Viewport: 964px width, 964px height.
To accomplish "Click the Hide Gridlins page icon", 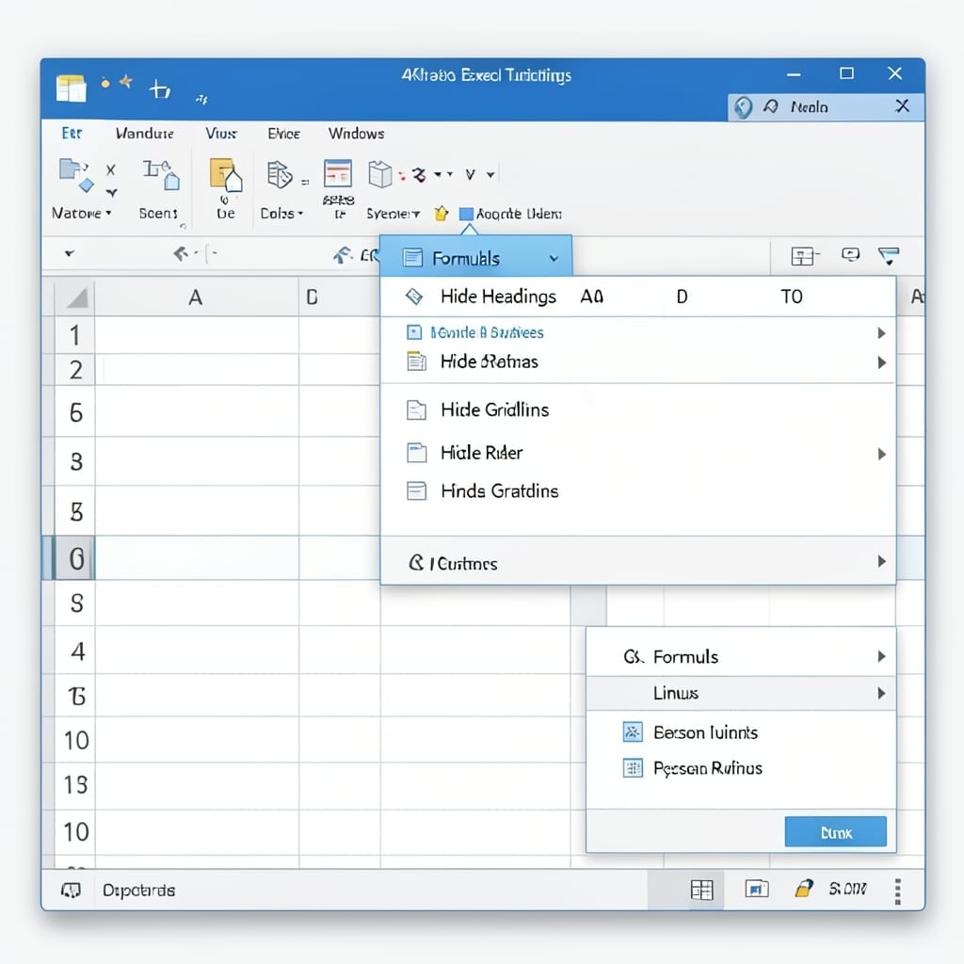I will click(x=416, y=410).
